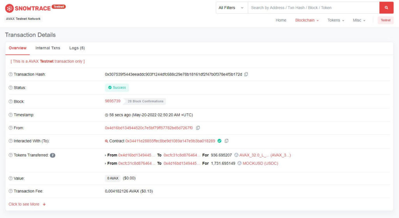Viewport: 399px width, 218px height.
Task: Open contract address 0x34411e28855 link
Action: (x=170, y=141)
